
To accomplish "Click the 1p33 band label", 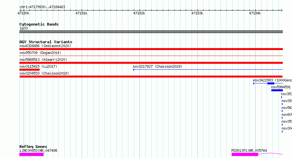I will pyautogui.click(x=24, y=28).
